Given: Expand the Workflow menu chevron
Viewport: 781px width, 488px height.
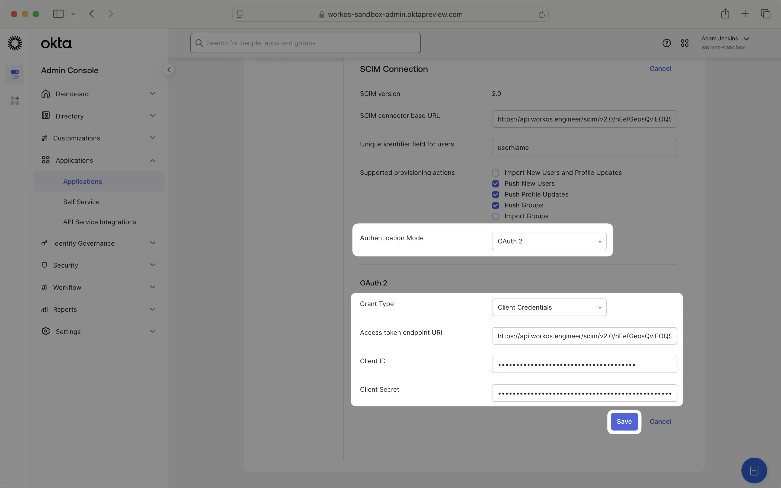Looking at the screenshot, I should click(153, 287).
